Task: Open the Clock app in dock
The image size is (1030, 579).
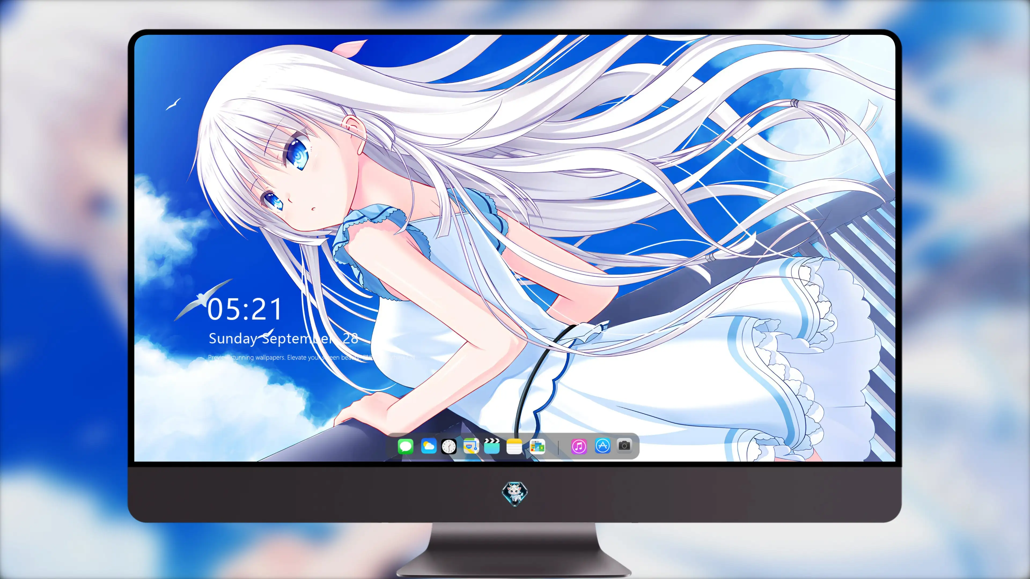Action: point(449,446)
